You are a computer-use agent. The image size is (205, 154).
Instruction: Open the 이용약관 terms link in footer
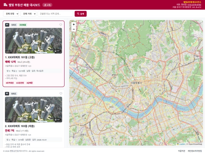pyautogui.click(x=182, y=151)
